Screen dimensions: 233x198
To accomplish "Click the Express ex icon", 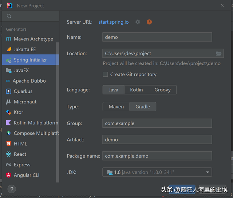I will pyautogui.click(x=8, y=165).
